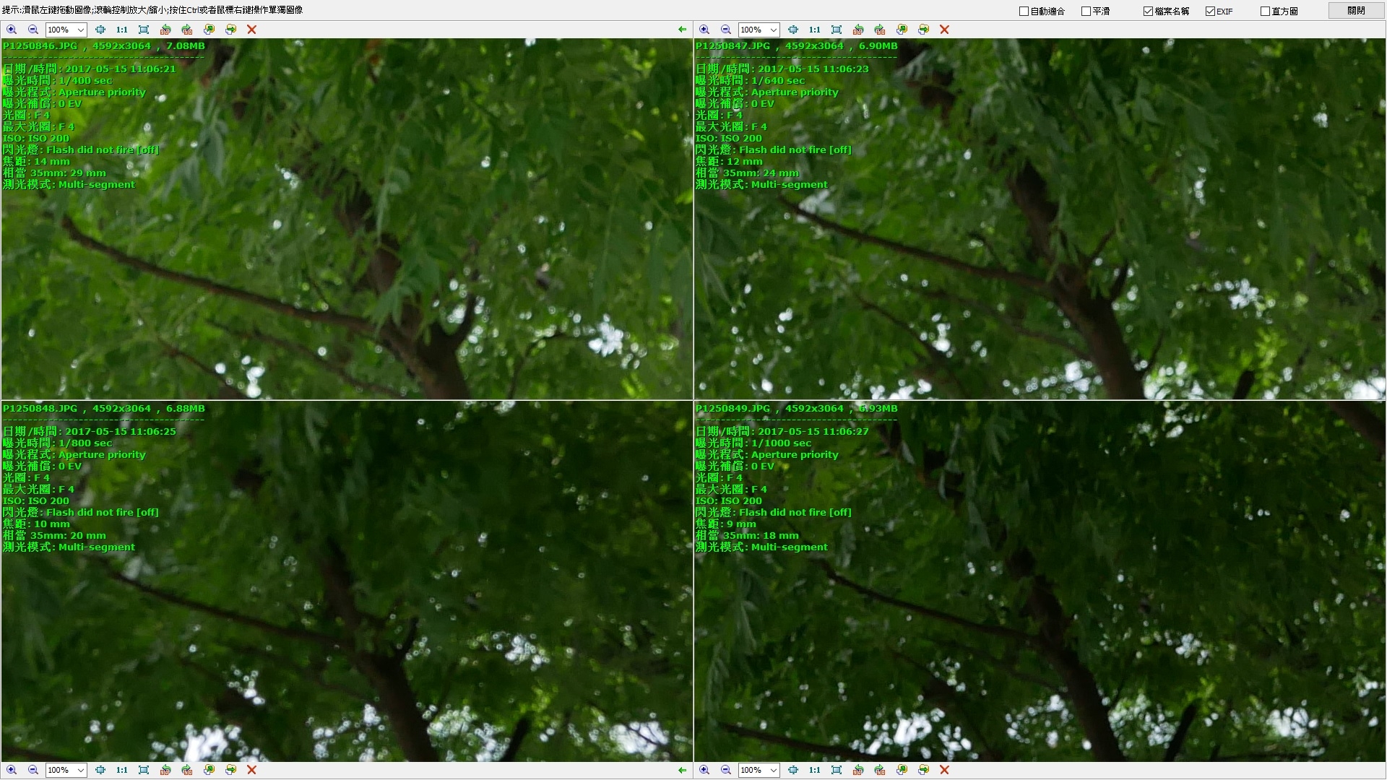Delete image P1250849.JPG with red X
Image resolution: width=1387 pixels, height=780 pixels.
coord(944,770)
